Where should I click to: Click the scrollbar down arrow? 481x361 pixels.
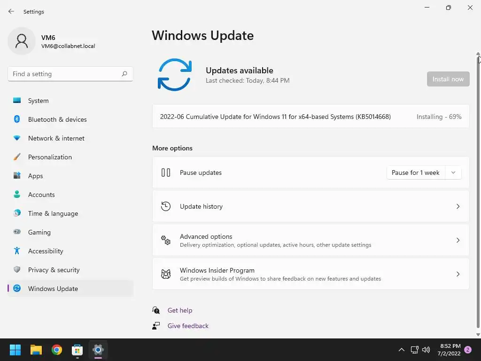pyautogui.click(x=478, y=335)
